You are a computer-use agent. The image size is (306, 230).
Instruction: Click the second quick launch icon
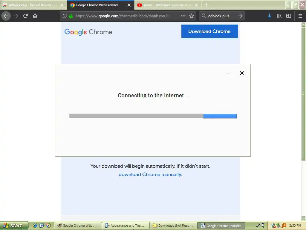point(42,226)
